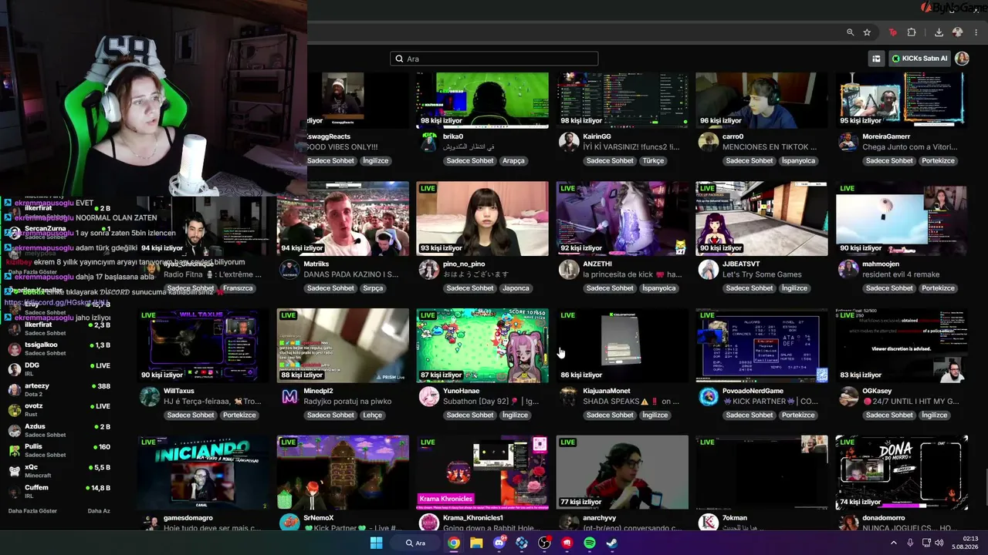Click the MoreiraGamerr channel avatar
This screenshot has width=988, height=555.
[848, 142]
